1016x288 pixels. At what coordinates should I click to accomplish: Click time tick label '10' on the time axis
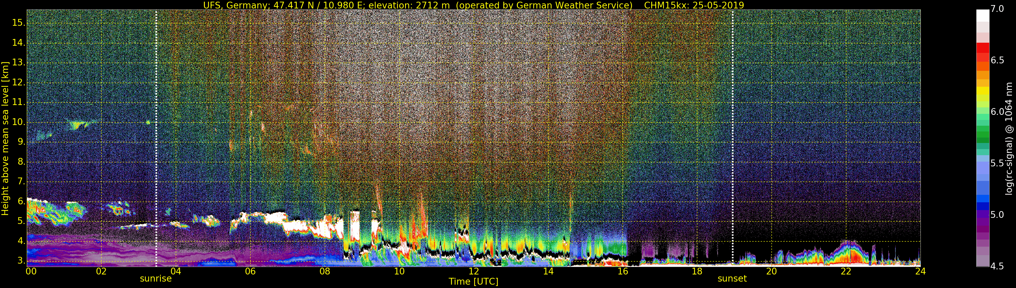[399, 271]
